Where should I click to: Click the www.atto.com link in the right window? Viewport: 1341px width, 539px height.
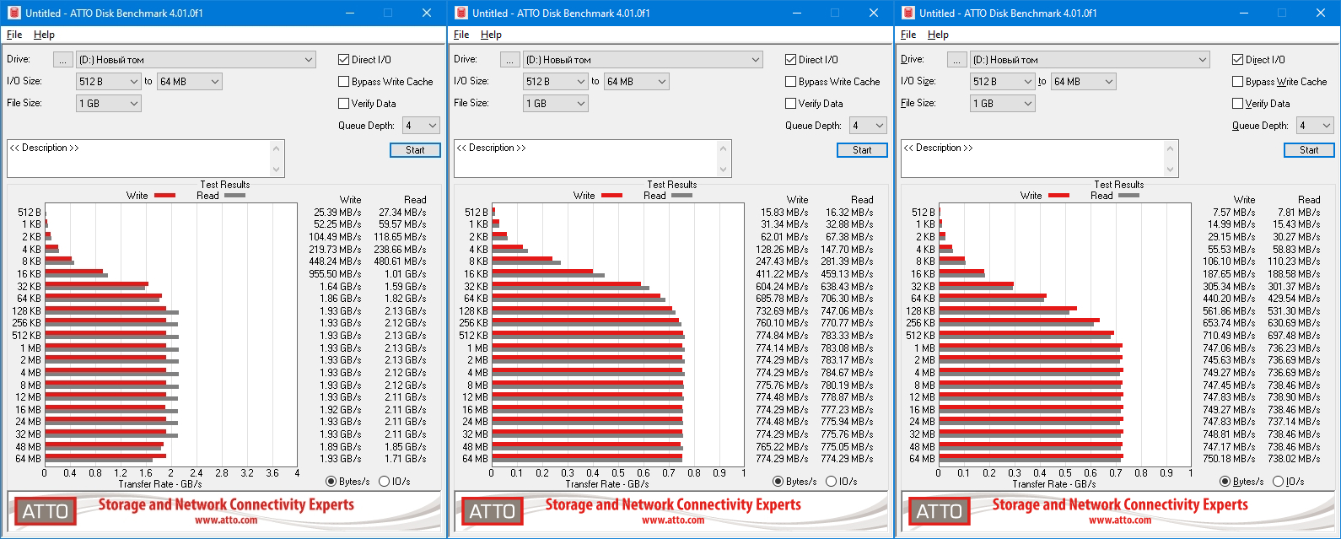tap(1120, 520)
